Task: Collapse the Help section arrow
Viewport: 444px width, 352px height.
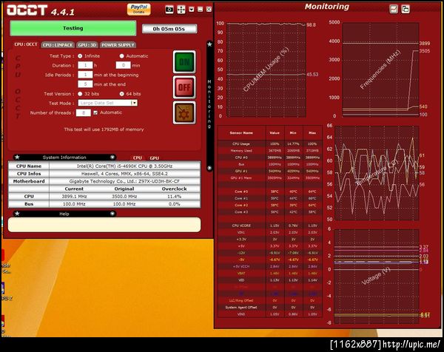Action: 112,214
